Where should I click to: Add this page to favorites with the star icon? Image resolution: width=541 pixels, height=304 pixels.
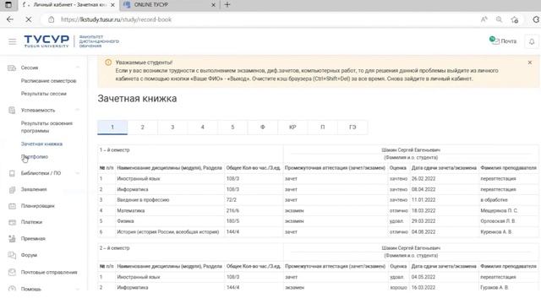(x=515, y=19)
